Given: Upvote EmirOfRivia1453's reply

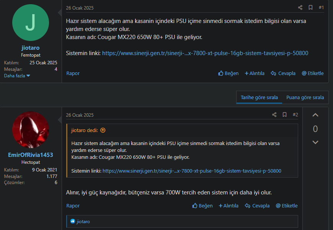Looking at the screenshot, I should tap(315, 115).
